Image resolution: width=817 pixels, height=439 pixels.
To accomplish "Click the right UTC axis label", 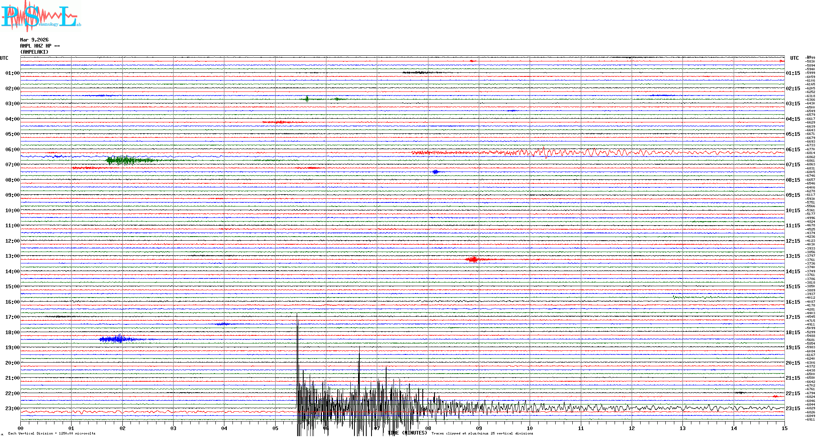I will click(794, 58).
